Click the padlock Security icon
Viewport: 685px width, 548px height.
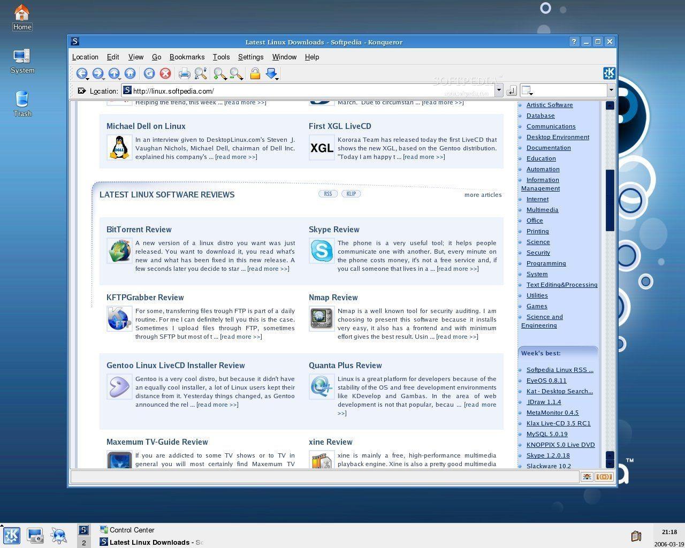pyautogui.click(x=255, y=74)
